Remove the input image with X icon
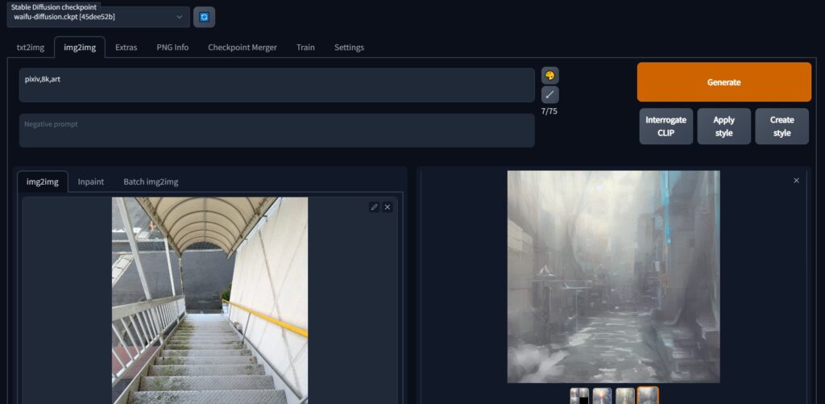The image size is (825, 404). [388, 207]
